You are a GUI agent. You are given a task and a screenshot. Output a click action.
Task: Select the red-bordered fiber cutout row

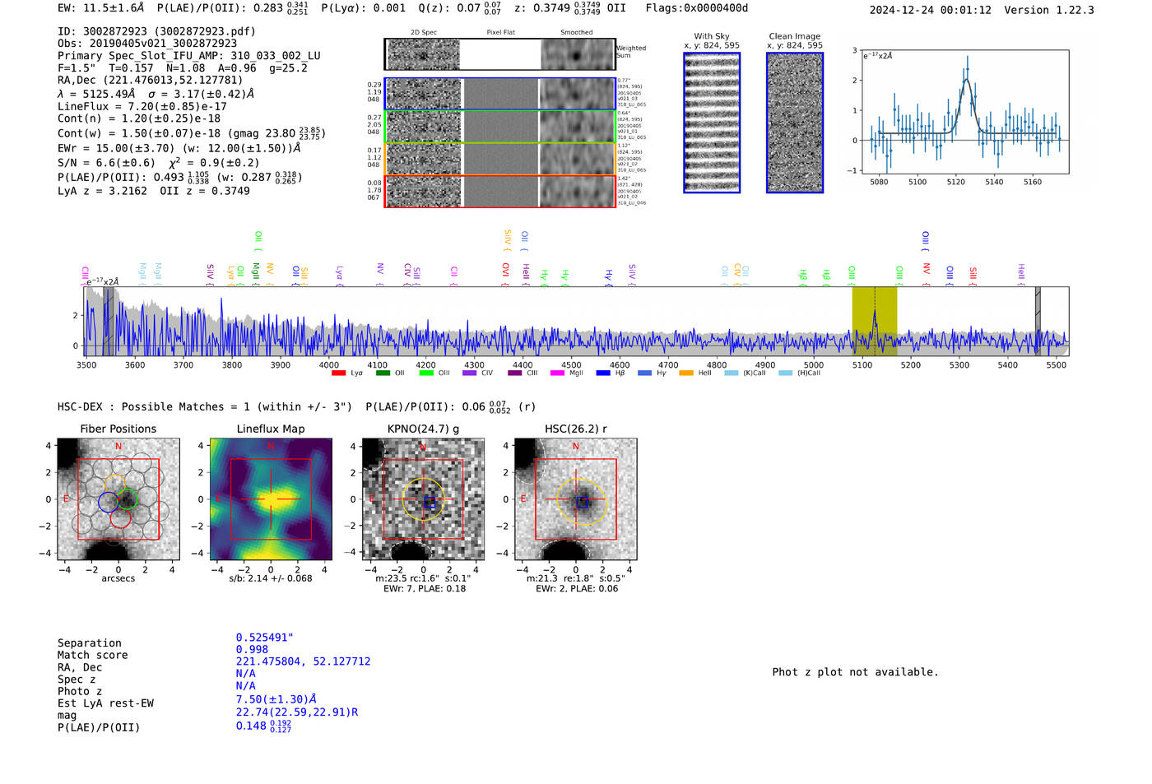point(500,191)
